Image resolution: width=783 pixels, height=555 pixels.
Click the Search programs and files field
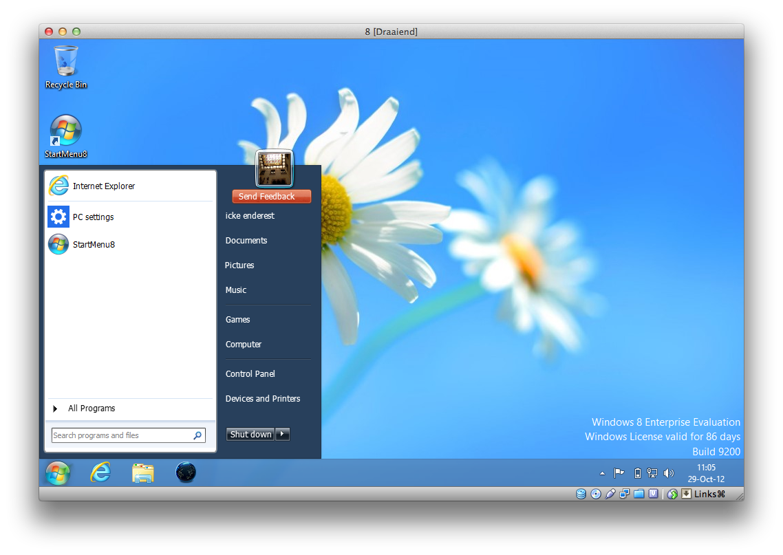121,435
